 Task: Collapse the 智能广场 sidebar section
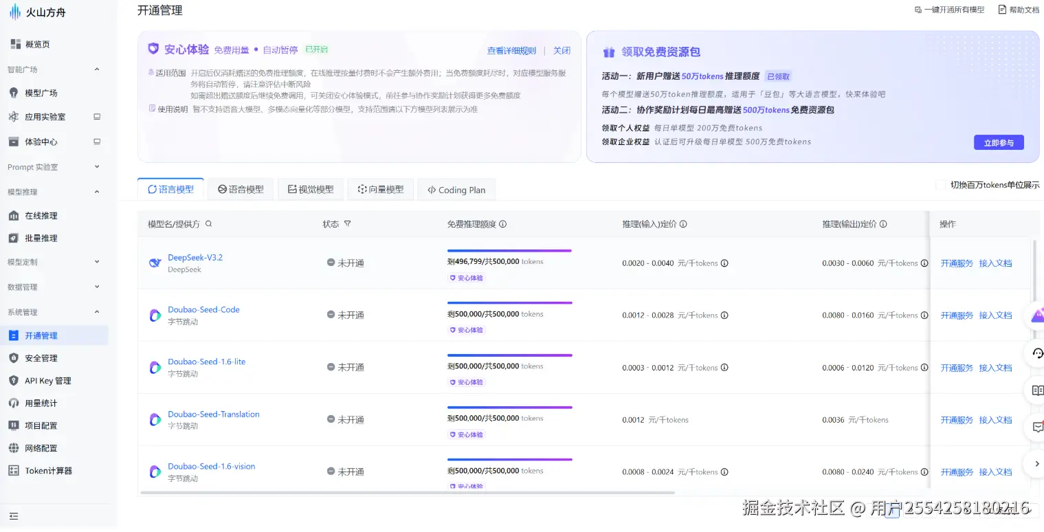(x=96, y=69)
